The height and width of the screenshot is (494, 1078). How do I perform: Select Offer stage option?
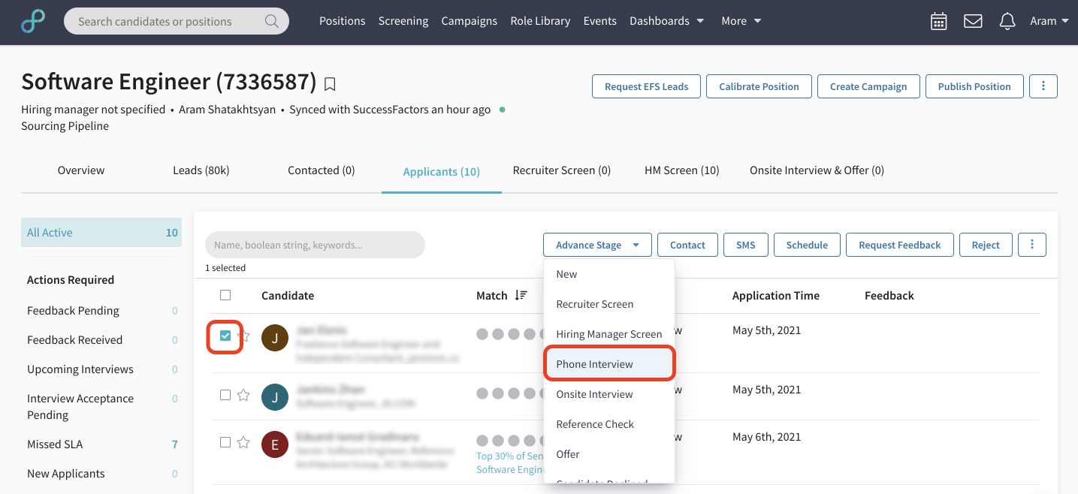coord(609,454)
